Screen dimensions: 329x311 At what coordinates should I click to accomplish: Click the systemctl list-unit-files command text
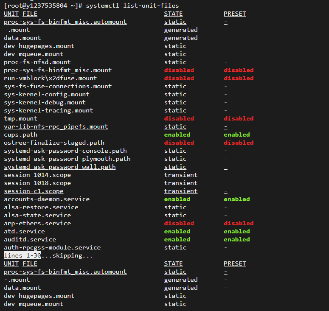(x=132, y=6)
